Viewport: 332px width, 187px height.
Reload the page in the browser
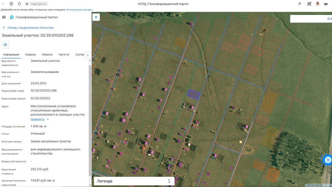point(19,4)
